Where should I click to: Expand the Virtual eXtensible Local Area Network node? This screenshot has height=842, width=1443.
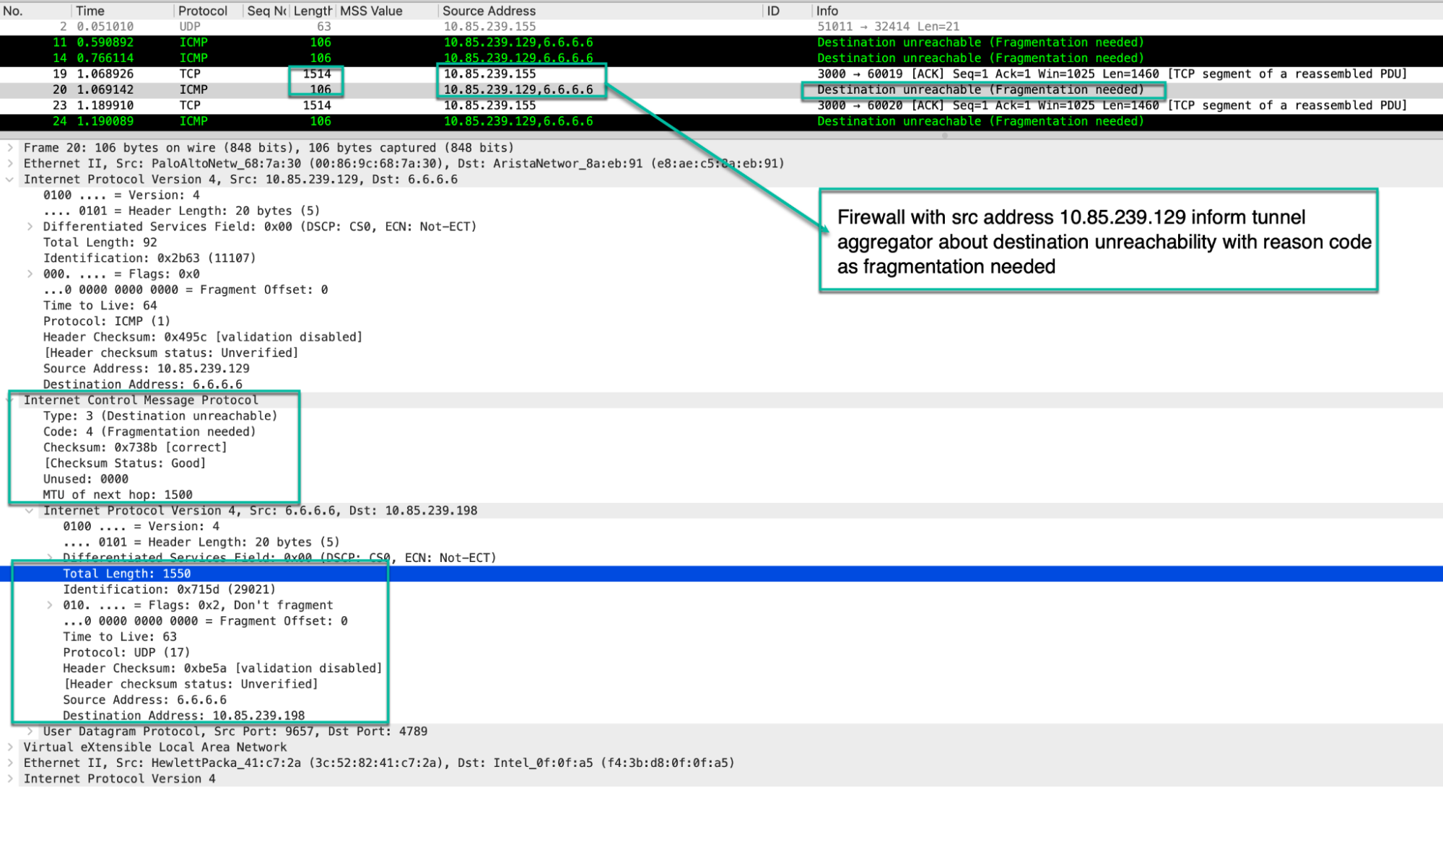[9, 747]
